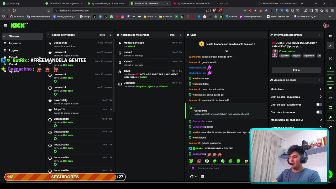Select the english stream tag
This screenshot has height=189, width=336.
pos(296,56)
